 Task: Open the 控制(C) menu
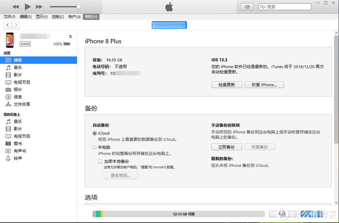(58, 17)
